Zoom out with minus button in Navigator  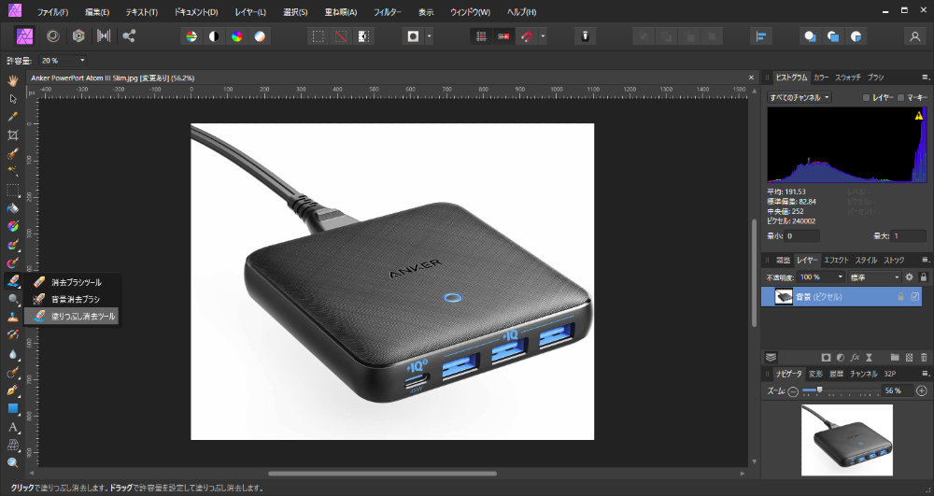point(793,391)
